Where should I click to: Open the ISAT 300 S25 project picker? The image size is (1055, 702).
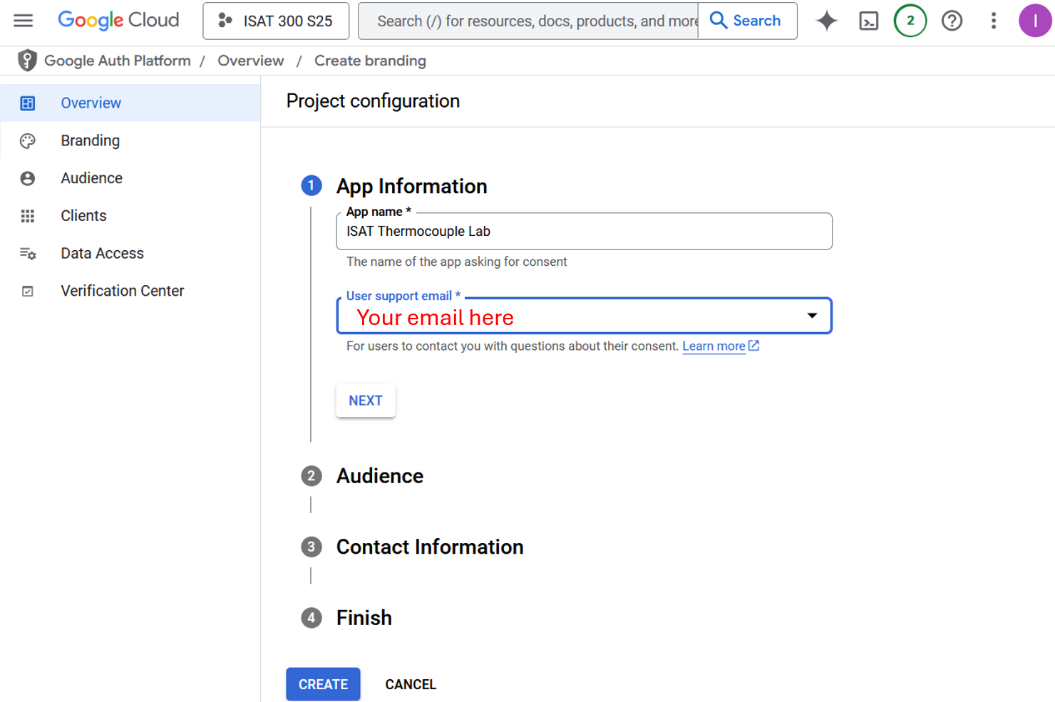[276, 21]
